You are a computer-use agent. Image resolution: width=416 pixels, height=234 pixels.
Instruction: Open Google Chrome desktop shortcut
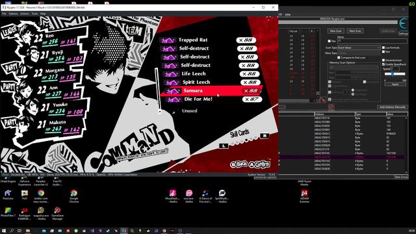(73, 196)
